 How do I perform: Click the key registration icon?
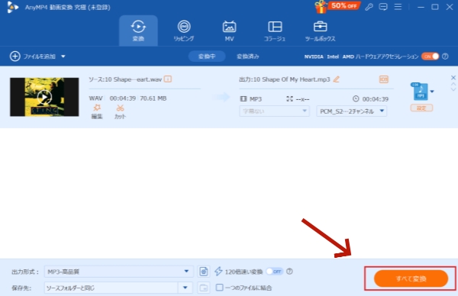click(369, 7)
